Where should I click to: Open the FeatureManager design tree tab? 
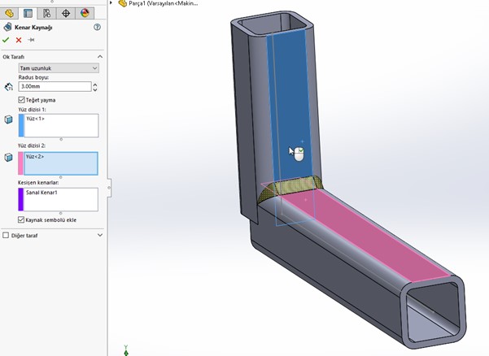point(10,13)
